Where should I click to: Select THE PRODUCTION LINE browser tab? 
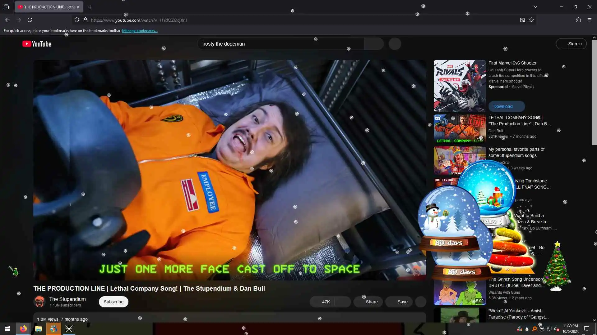47,7
